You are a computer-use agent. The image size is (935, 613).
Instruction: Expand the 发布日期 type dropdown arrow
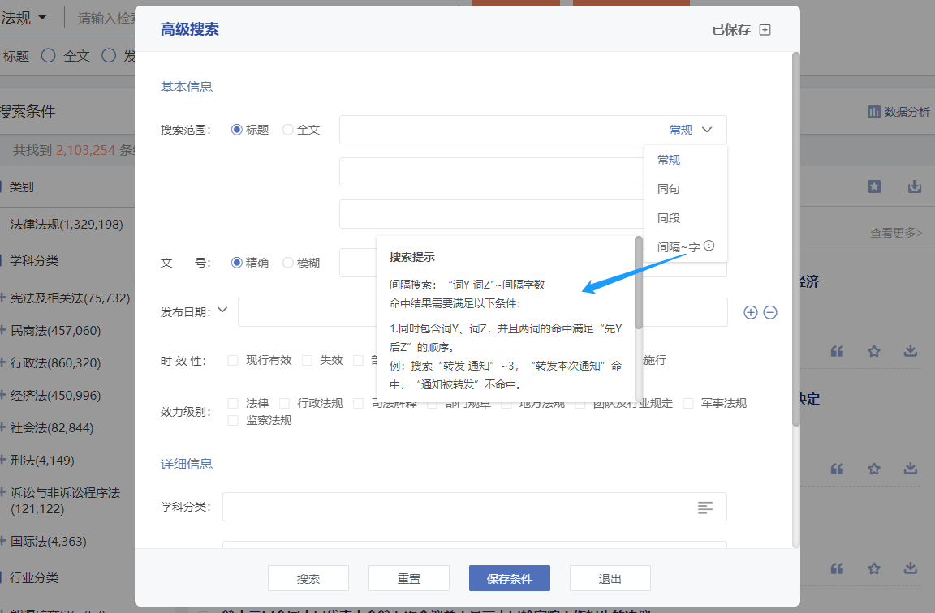point(222,310)
